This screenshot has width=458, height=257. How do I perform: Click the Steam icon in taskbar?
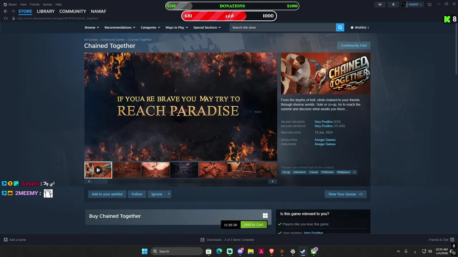point(303,251)
